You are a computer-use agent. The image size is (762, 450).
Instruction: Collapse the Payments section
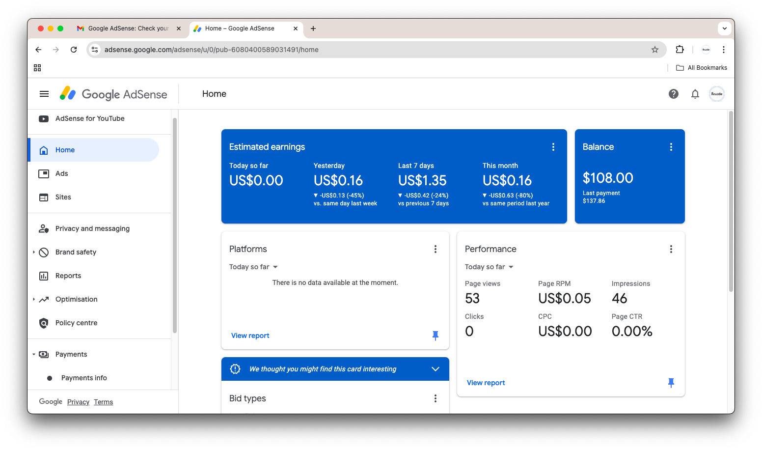[34, 354]
